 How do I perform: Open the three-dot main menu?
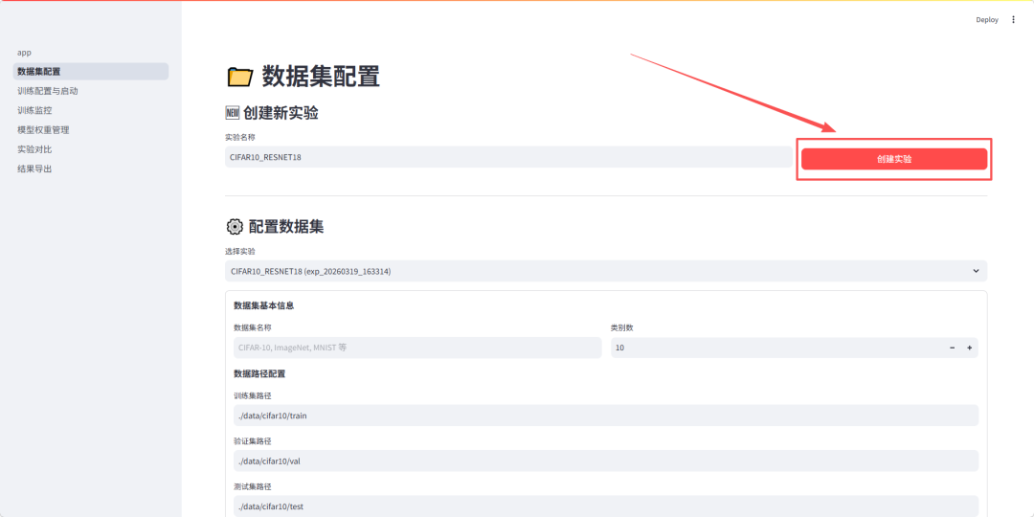[1014, 19]
